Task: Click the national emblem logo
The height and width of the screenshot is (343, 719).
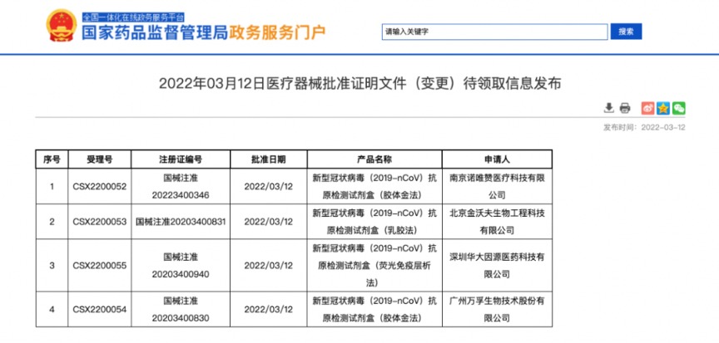Action: 62,25
